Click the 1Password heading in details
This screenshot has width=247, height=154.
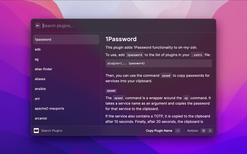click(x=120, y=39)
